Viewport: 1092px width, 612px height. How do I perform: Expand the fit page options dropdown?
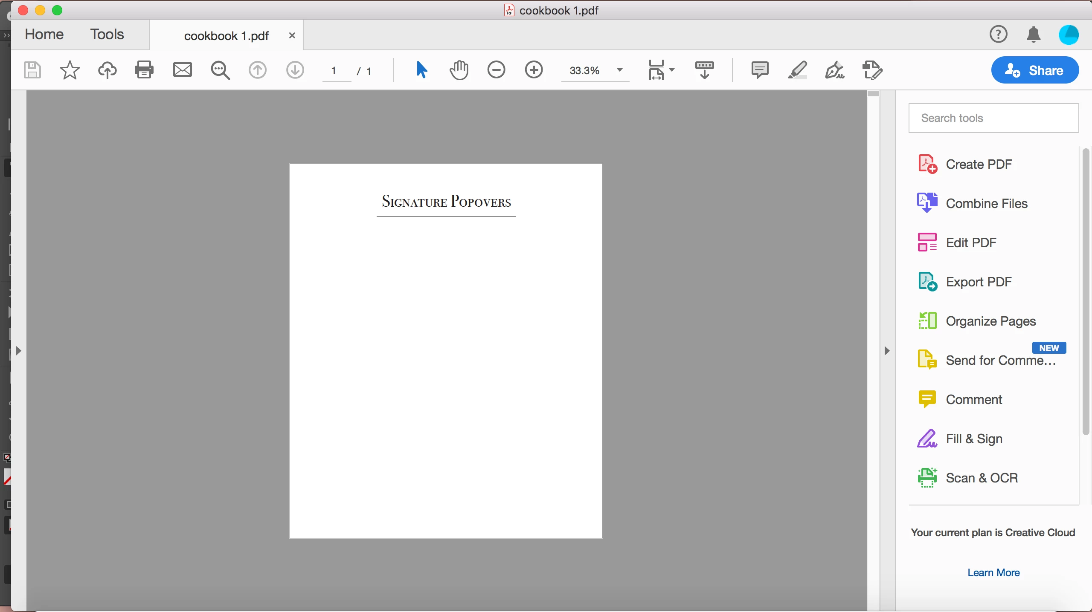point(672,70)
